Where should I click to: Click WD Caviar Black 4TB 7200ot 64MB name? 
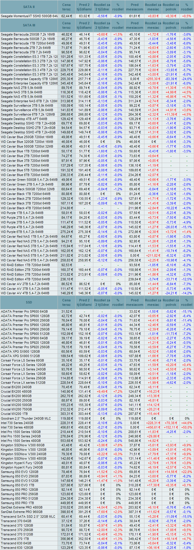(25, 208)
